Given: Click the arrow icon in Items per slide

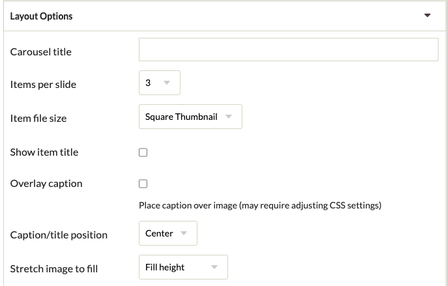Looking at the screenshot, I should (x=167, y=83).
